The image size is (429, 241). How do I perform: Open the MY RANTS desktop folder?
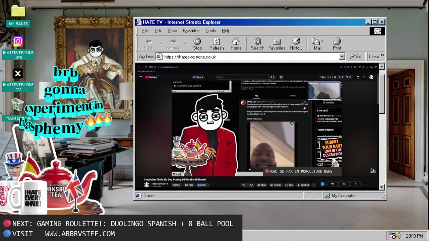point(18,16)
